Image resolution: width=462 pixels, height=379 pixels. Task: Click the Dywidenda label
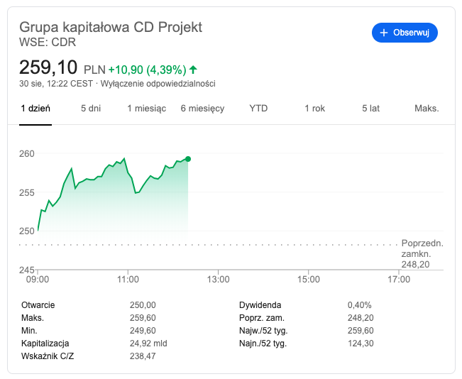point(260,305)
